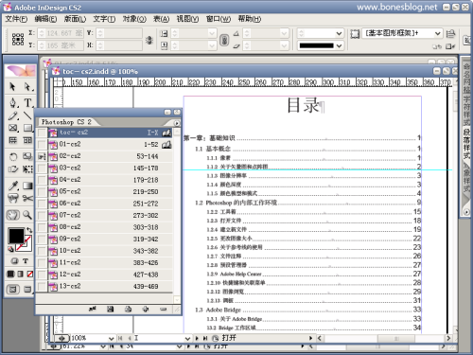The height and width of the screenshot is (355, 473).
Task: Switch to Preview view mode
Action: point(27,289)
